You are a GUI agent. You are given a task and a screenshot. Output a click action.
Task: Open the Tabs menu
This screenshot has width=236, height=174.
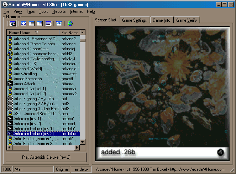click(x=30, y=11)
